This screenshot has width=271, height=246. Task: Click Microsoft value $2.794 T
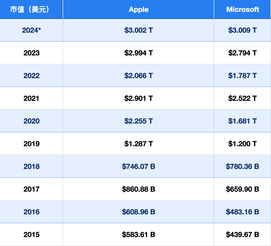(x=242, y=53)
